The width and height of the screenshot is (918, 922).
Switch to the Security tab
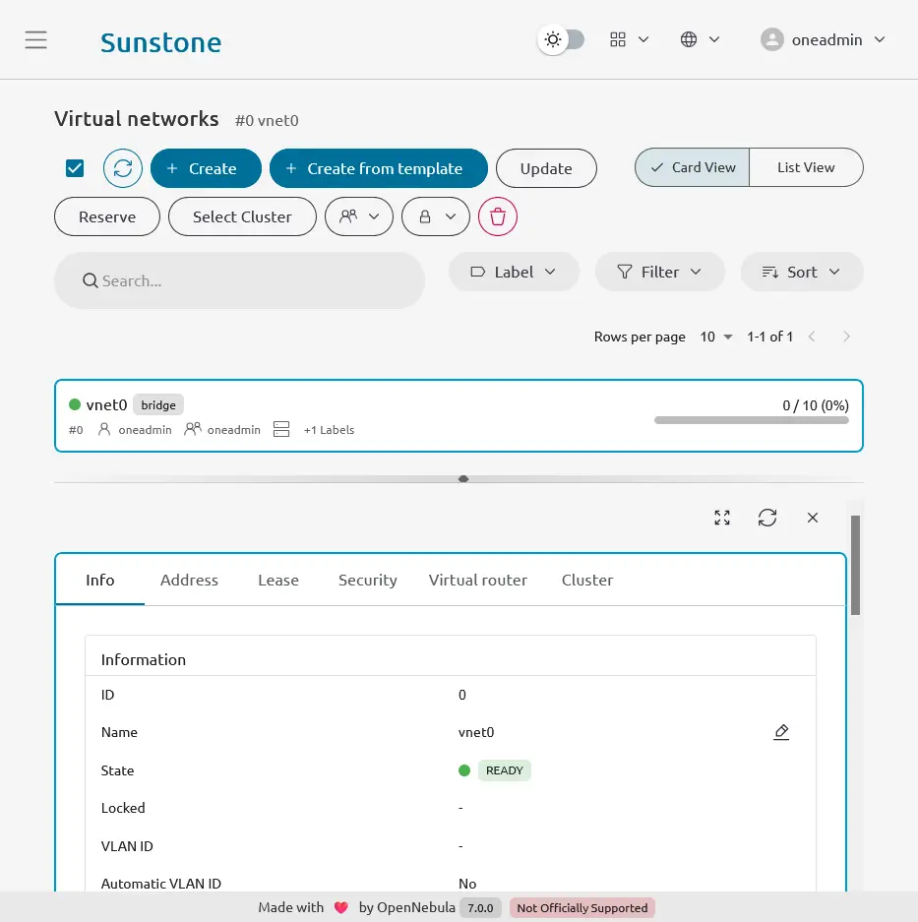tap(367, 580)
